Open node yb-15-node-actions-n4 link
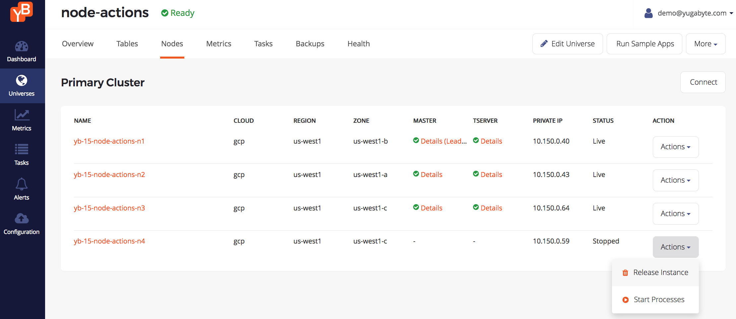Screen dimensions: 736x319 (109, 241)
